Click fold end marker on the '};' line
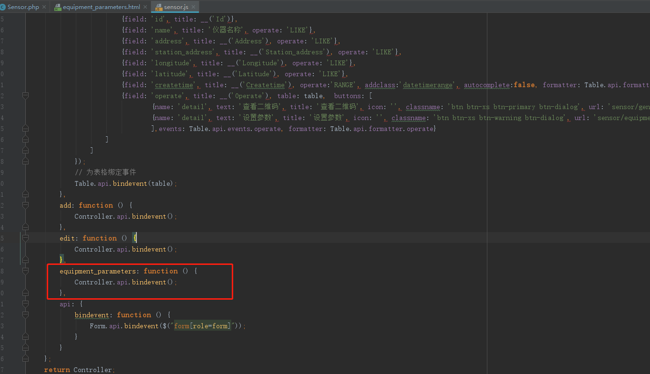This screenshot has width=650, height=374. [25, 359]
